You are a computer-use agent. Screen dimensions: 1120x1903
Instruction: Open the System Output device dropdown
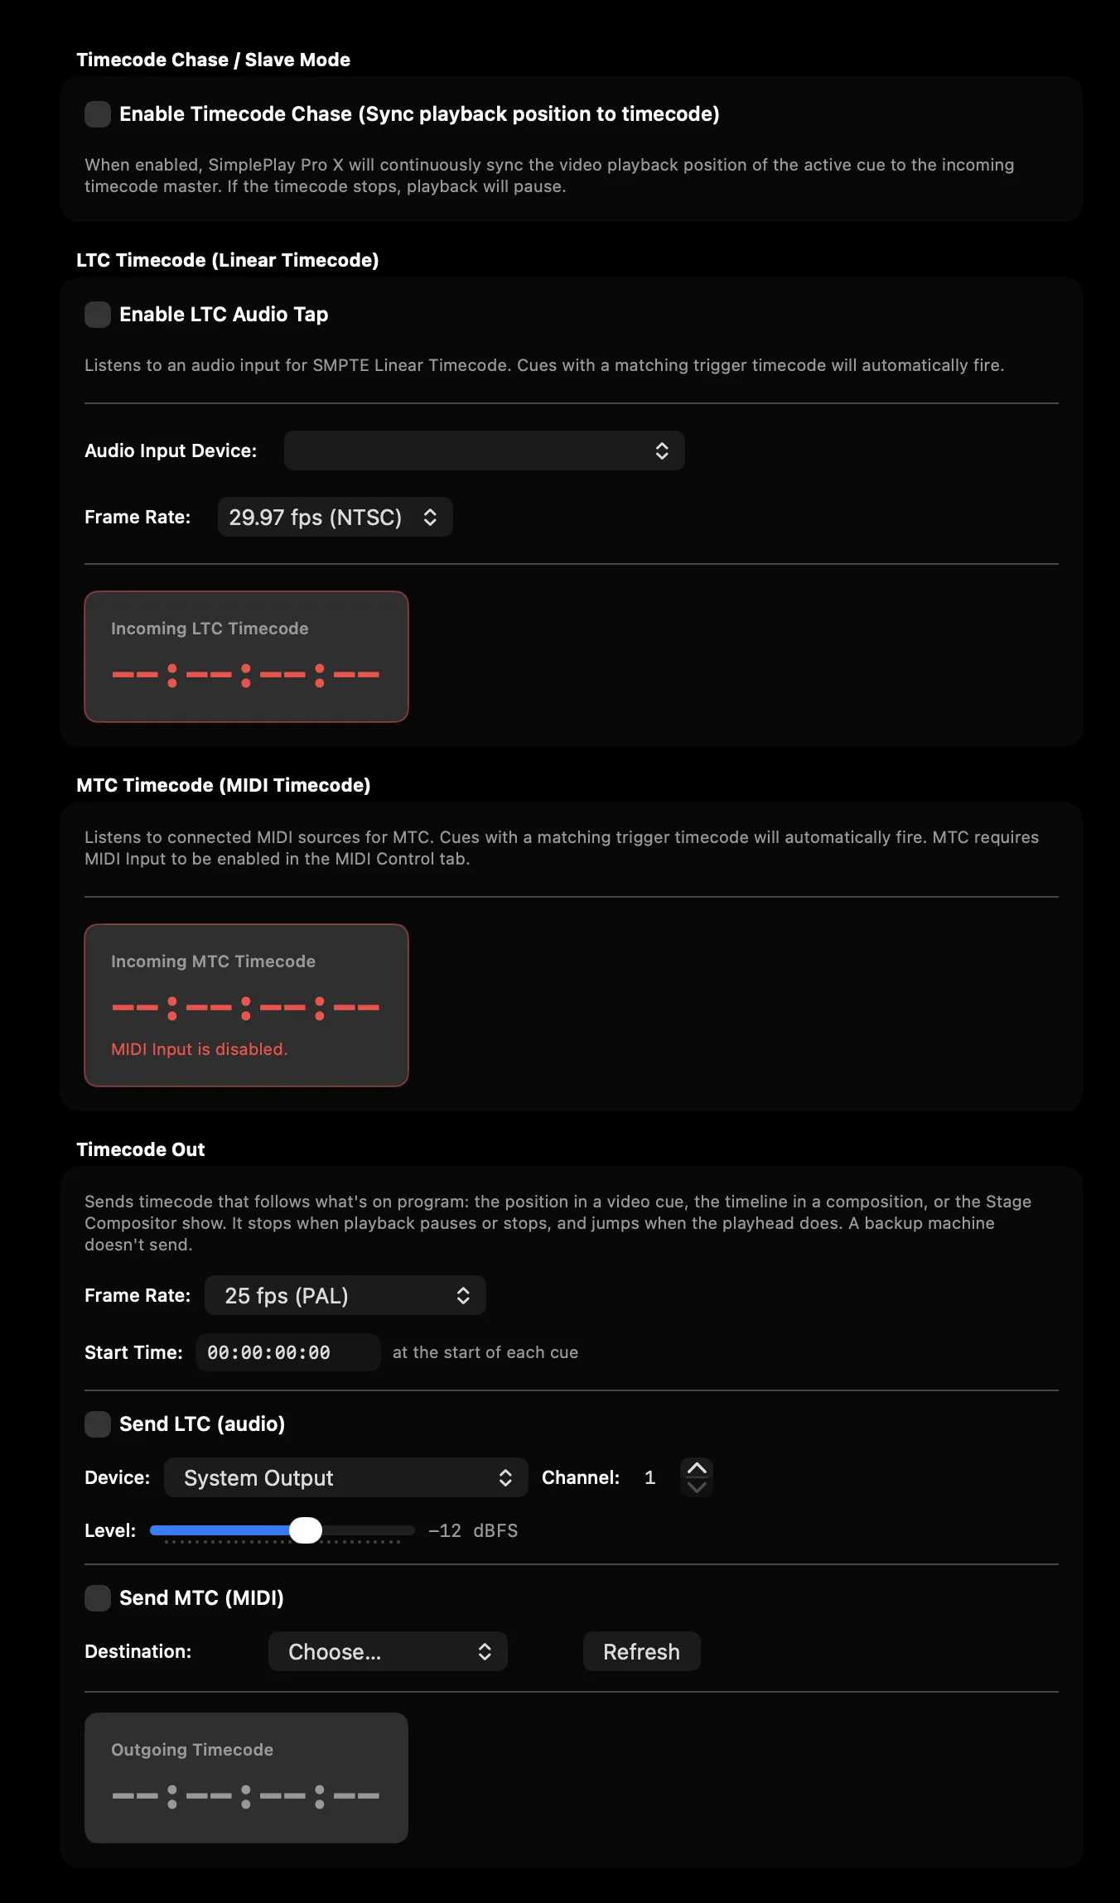pyautogui.click(x=345, y=1477)
